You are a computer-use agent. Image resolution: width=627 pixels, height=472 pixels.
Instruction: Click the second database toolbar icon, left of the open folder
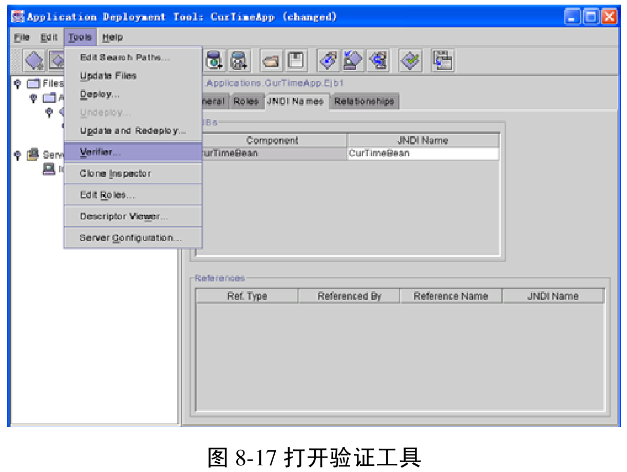[x=239, y=61]
